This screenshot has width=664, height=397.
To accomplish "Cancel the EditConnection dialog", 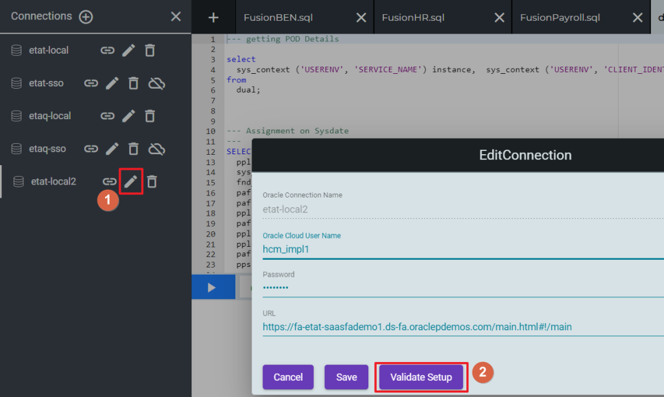I will point(288,377).
